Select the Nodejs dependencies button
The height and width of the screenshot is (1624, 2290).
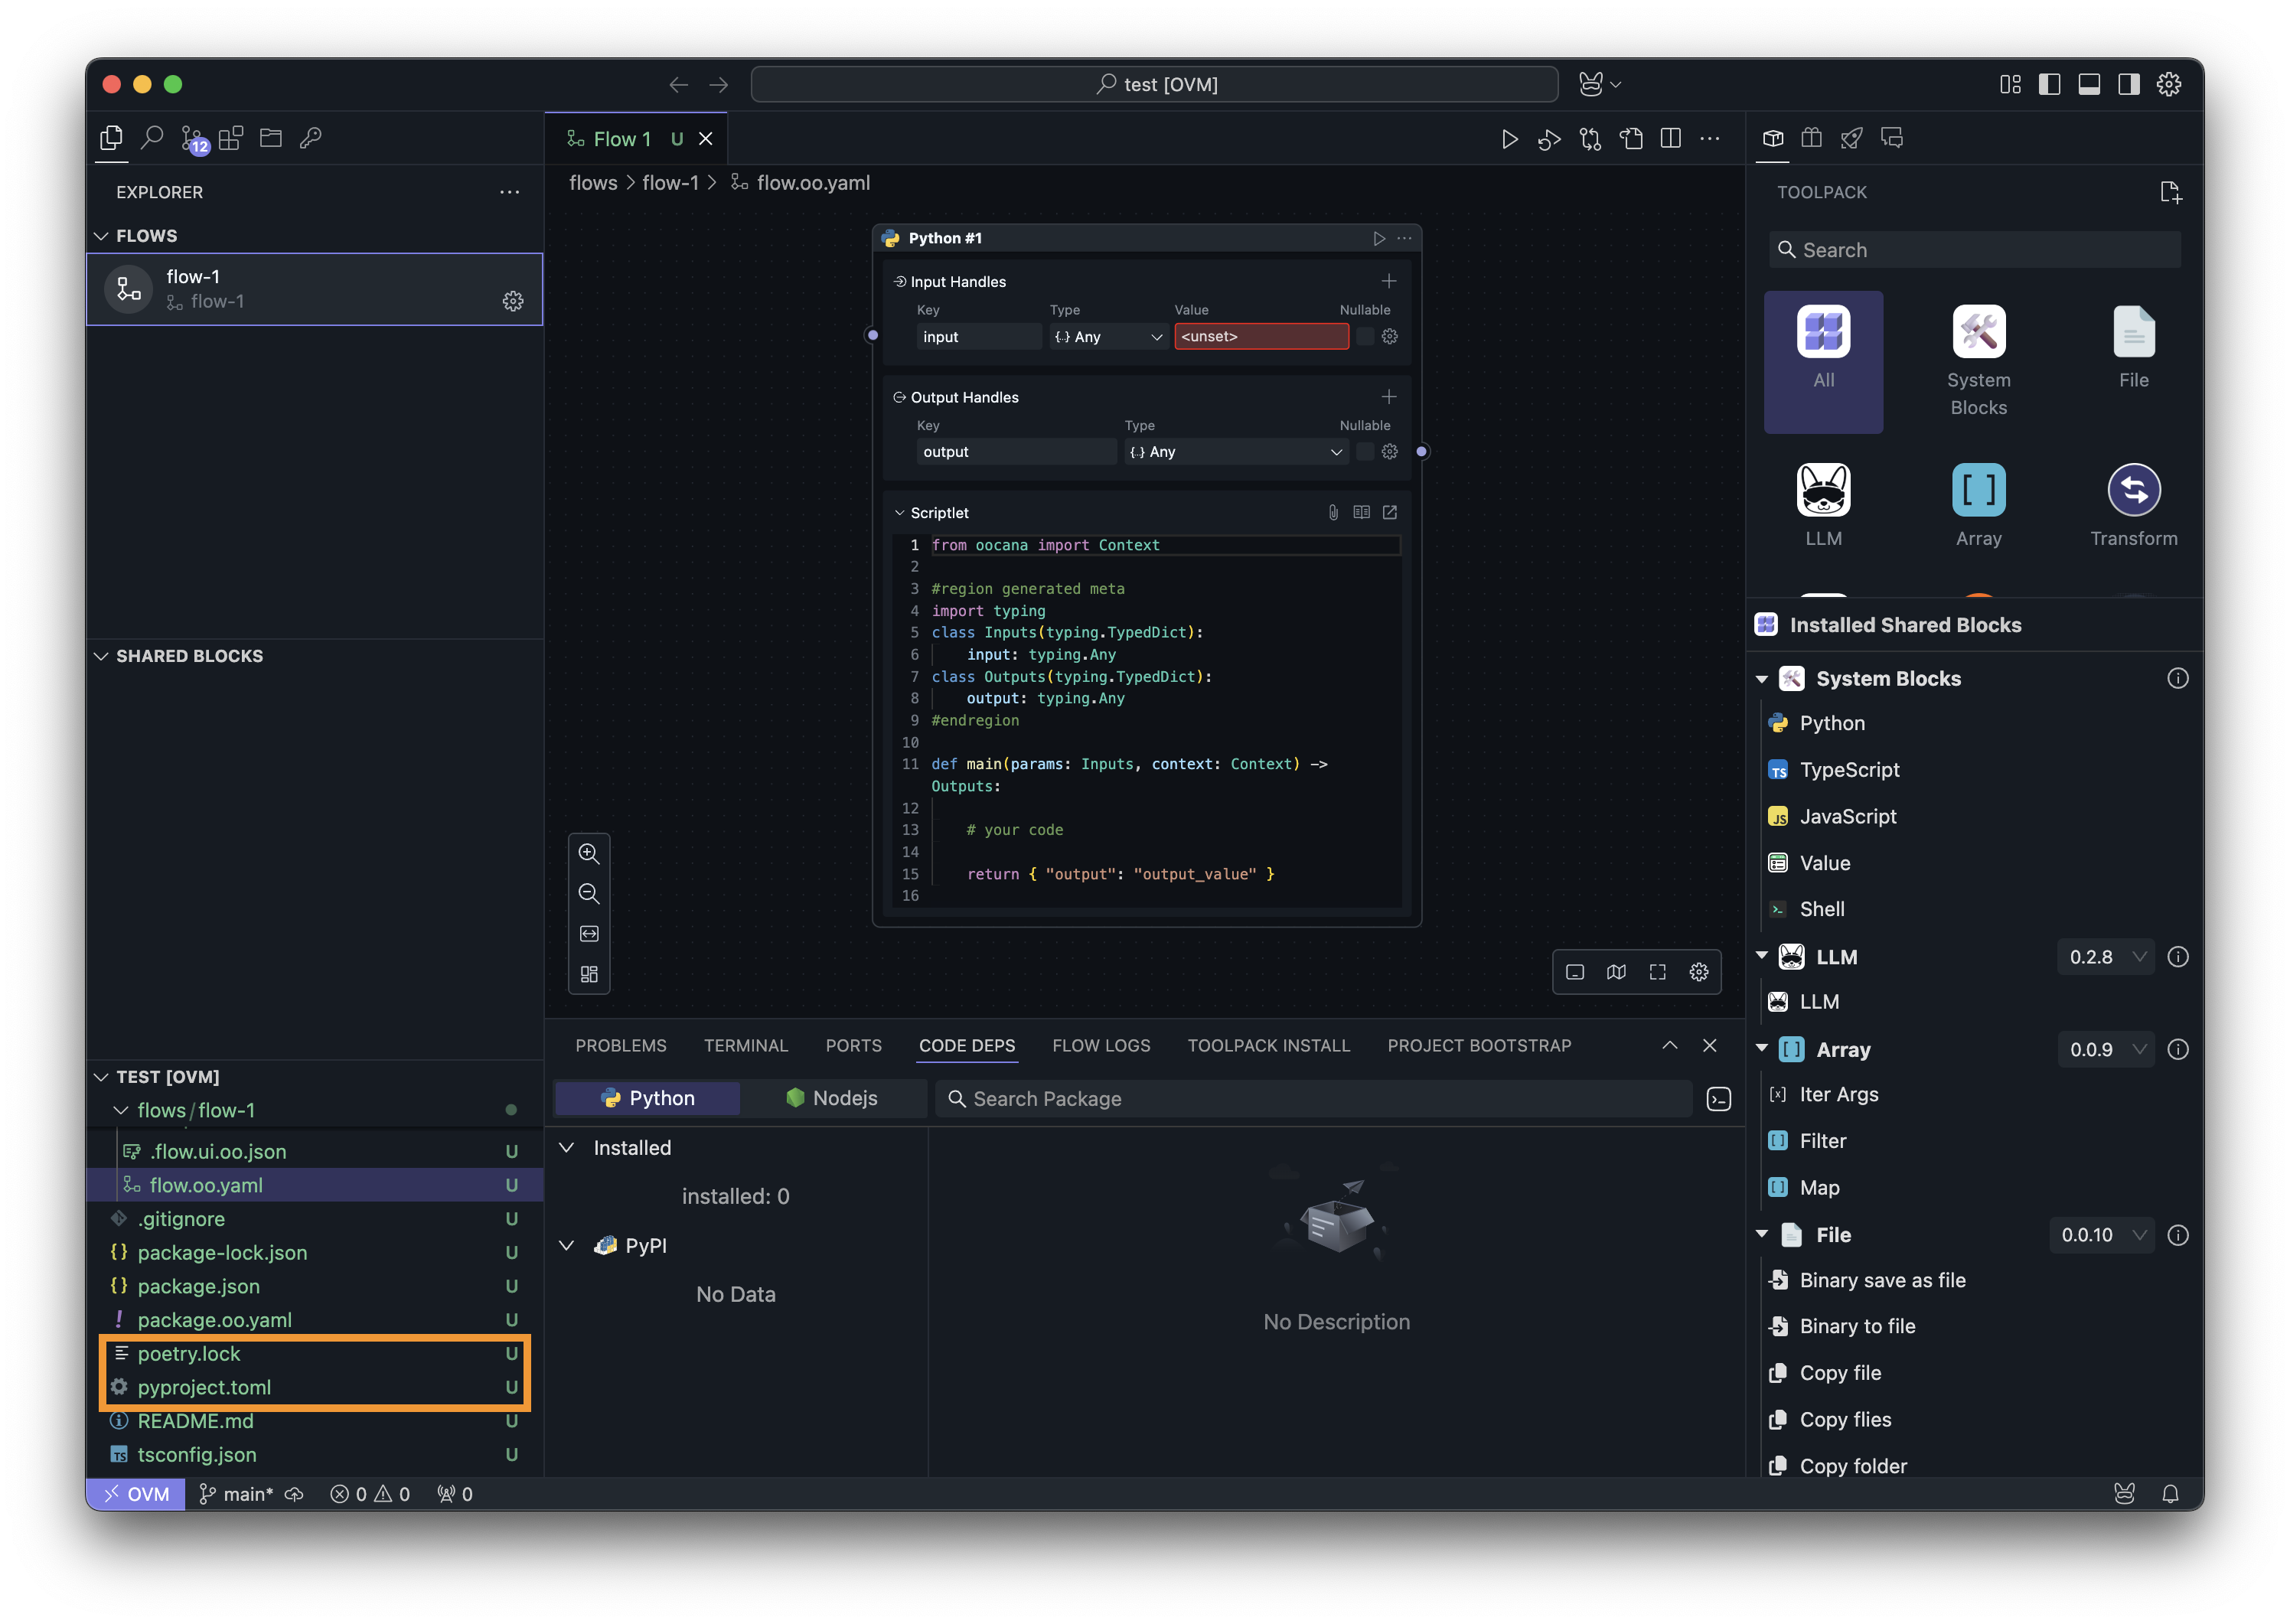832,1098
